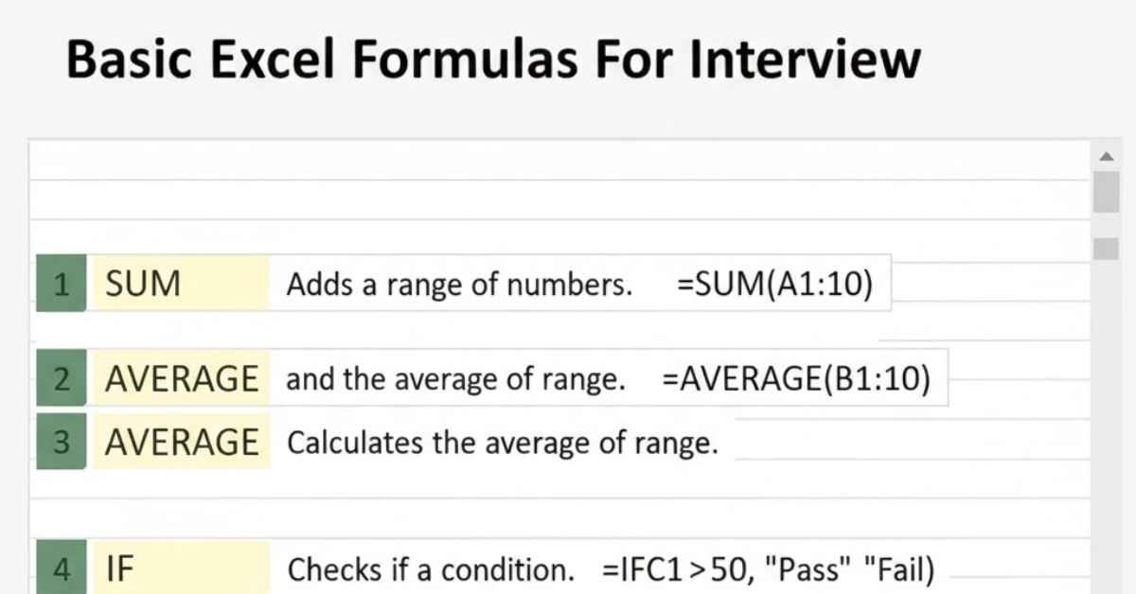Click the small marker below the scrollbar thumb
The image size is (1136, 594).
[x=1106, y=249]
